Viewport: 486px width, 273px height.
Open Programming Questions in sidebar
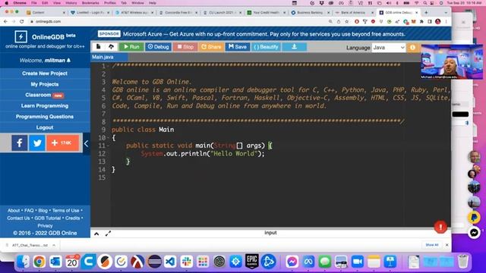[45, 117]
